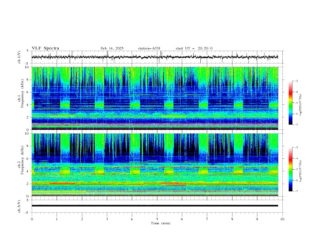The height and width of the screenshot is (246, 318).
Task: Click the "start UT = 20:20:0" text
Action: tap(194, 48)
